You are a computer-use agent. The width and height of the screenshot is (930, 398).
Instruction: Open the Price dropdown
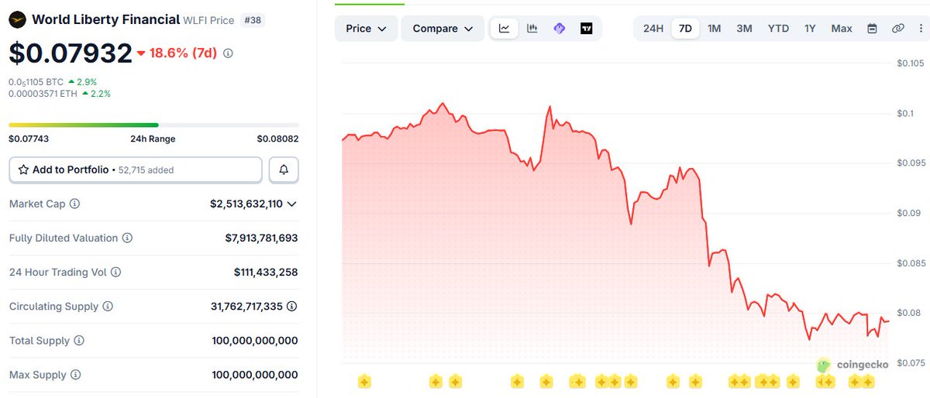pos(367,29)
